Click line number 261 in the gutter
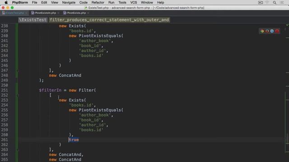Screen dimensions: 289x162 [5, 140]
